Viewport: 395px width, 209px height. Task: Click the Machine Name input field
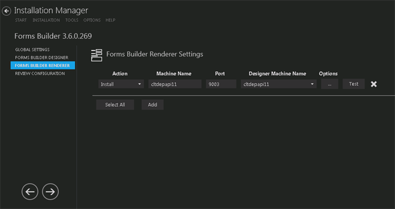175,84
